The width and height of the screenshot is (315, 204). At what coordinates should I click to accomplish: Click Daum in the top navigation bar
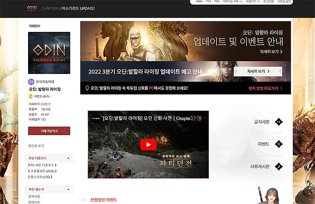pyautogui.click(x=199, y=1)
